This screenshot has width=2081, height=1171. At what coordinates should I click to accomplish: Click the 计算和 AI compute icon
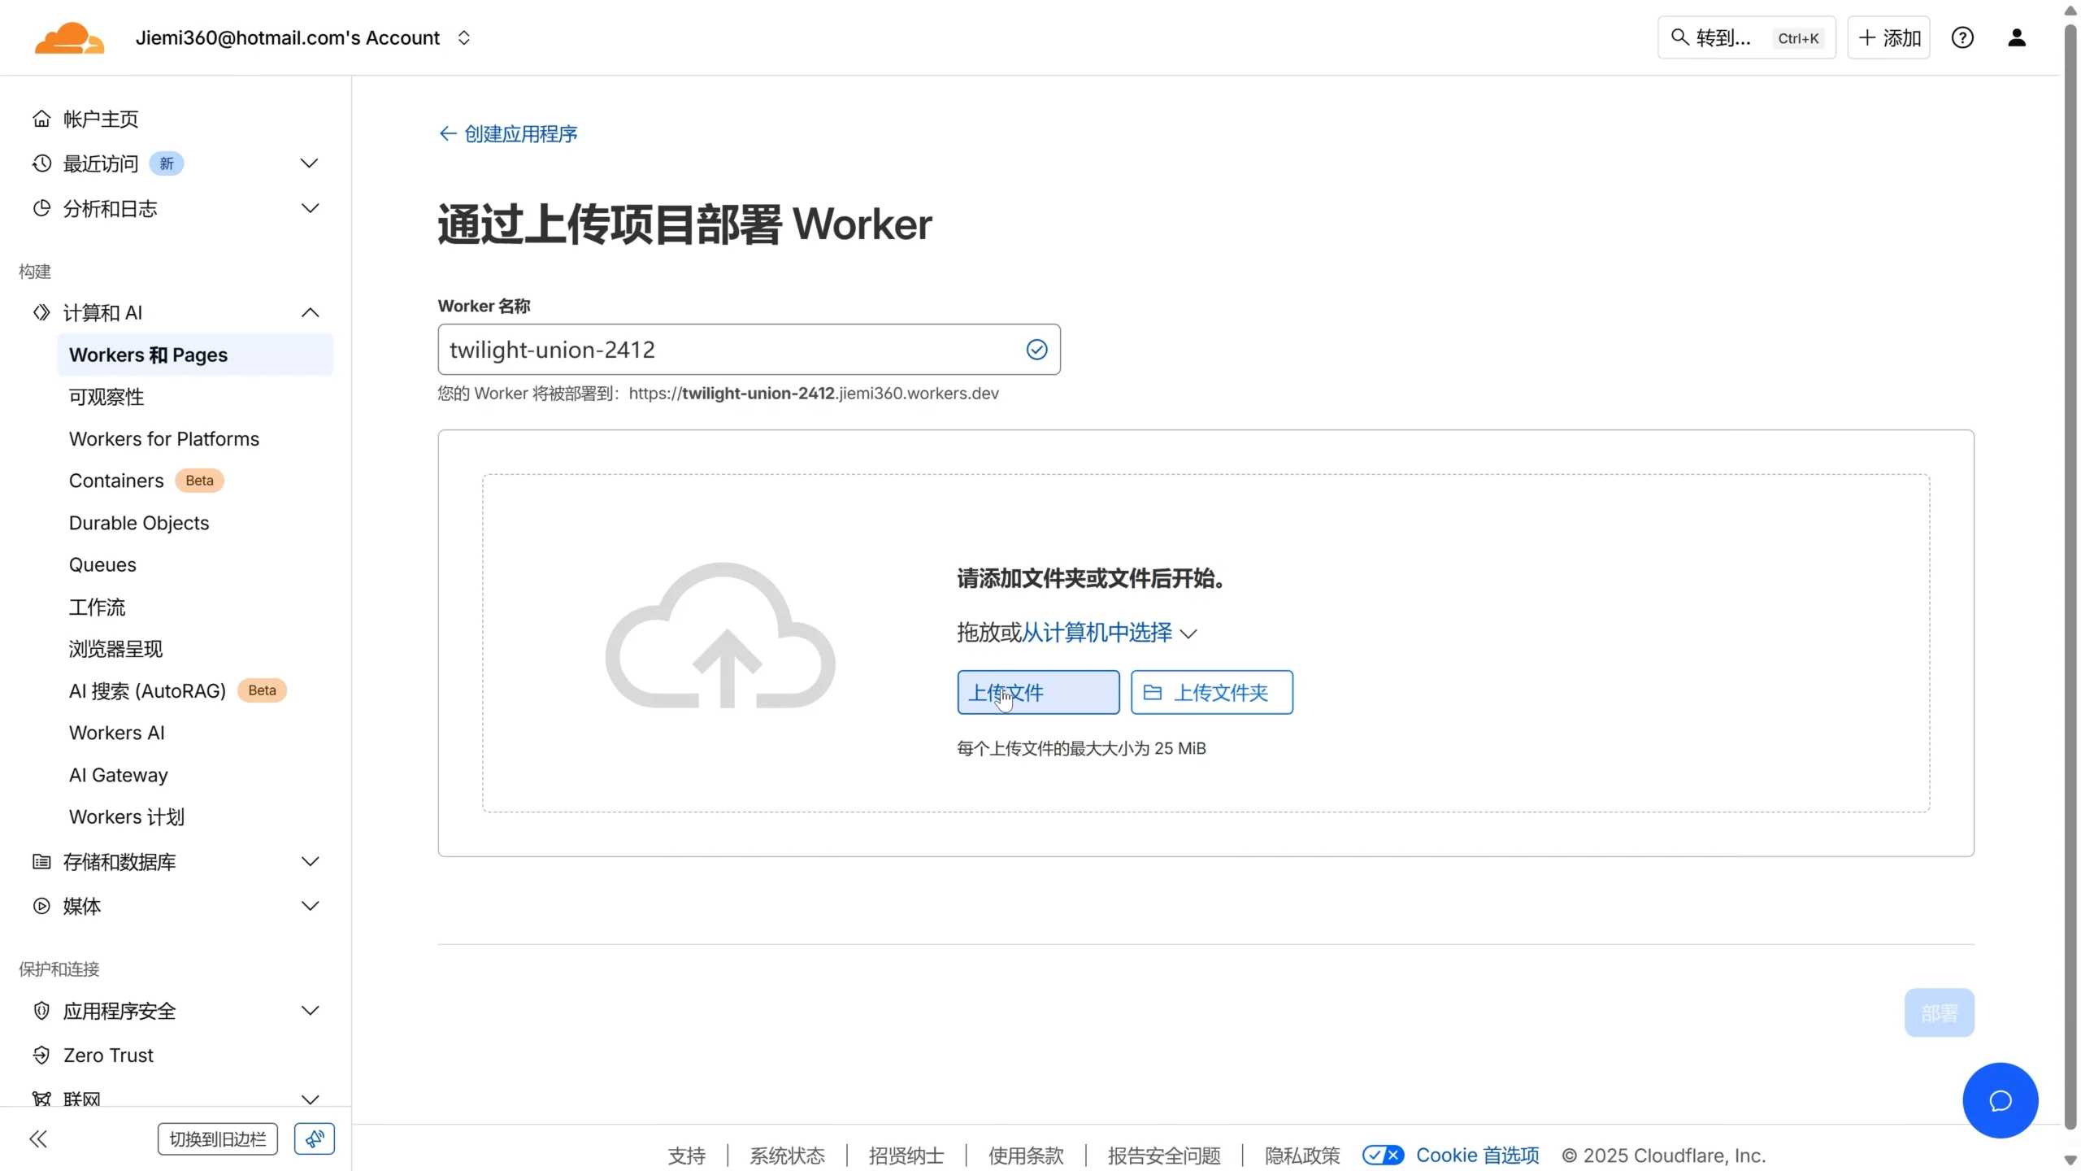click(40, 312)
